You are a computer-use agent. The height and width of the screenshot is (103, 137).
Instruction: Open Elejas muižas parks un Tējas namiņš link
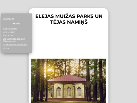click(x=14, y=40)
